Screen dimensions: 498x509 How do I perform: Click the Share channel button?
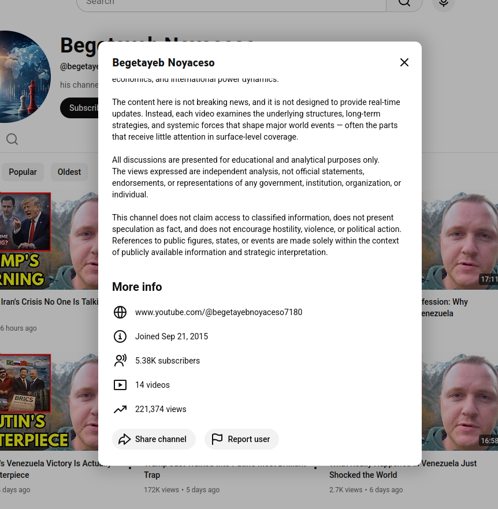coord(154,439)
